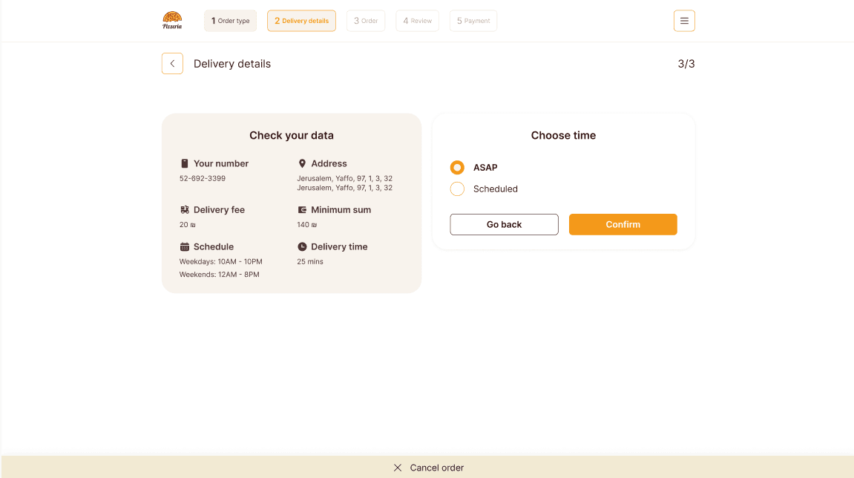Viewport: 854px width, 478px height.
Task: Click the Choose time heading
Action: [x=563, y=135]
